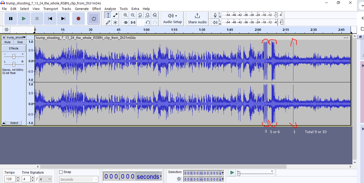Increase time signature numerator stepper
Viewport: 364px width, 183px height.
pyautogui.click(x=33, y=178)
